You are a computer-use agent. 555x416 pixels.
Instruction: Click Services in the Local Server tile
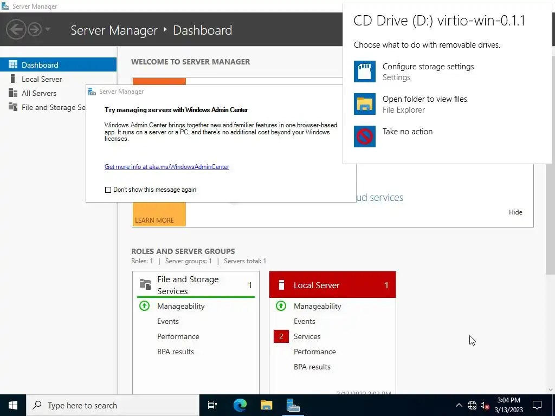coord(307,337)
